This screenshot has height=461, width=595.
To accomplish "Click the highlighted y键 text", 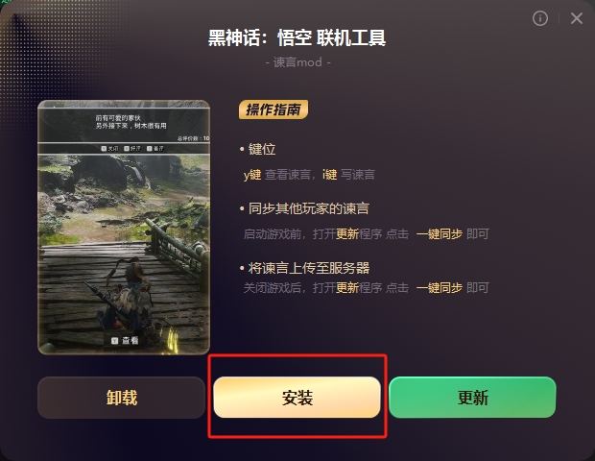I will tap(252, 175).
